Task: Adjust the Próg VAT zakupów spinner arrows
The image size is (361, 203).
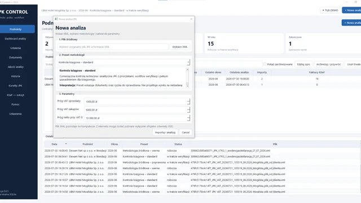Action: (x=188, y=110)
